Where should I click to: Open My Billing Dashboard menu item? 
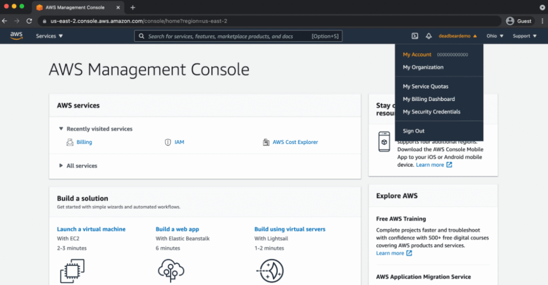pyautogui.click(x=429, y=99)
